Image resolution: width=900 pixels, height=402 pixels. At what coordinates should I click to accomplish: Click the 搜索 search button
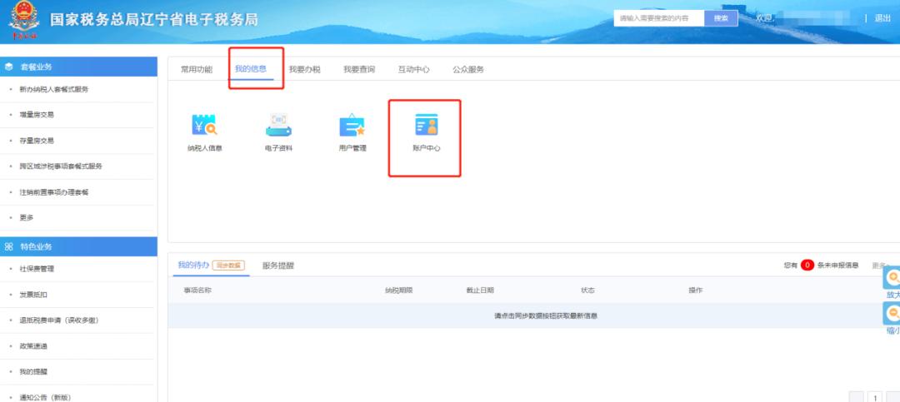click(x=721, y=18)
